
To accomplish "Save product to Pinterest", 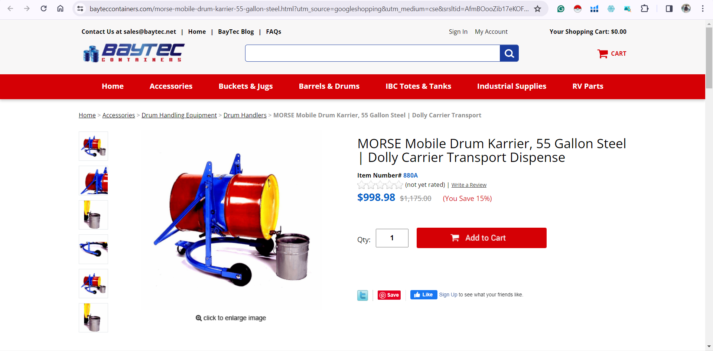I will (389, 295).
